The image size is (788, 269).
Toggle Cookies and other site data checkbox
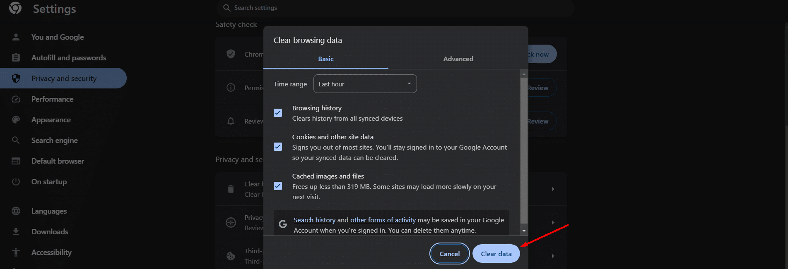[278, 147]
